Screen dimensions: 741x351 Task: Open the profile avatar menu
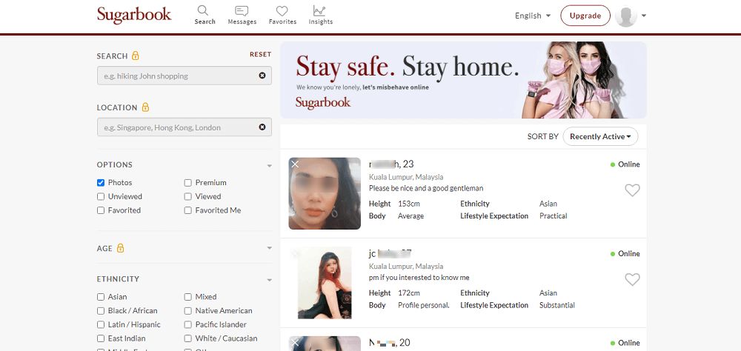pyautogui.click(x=625, y=16)
